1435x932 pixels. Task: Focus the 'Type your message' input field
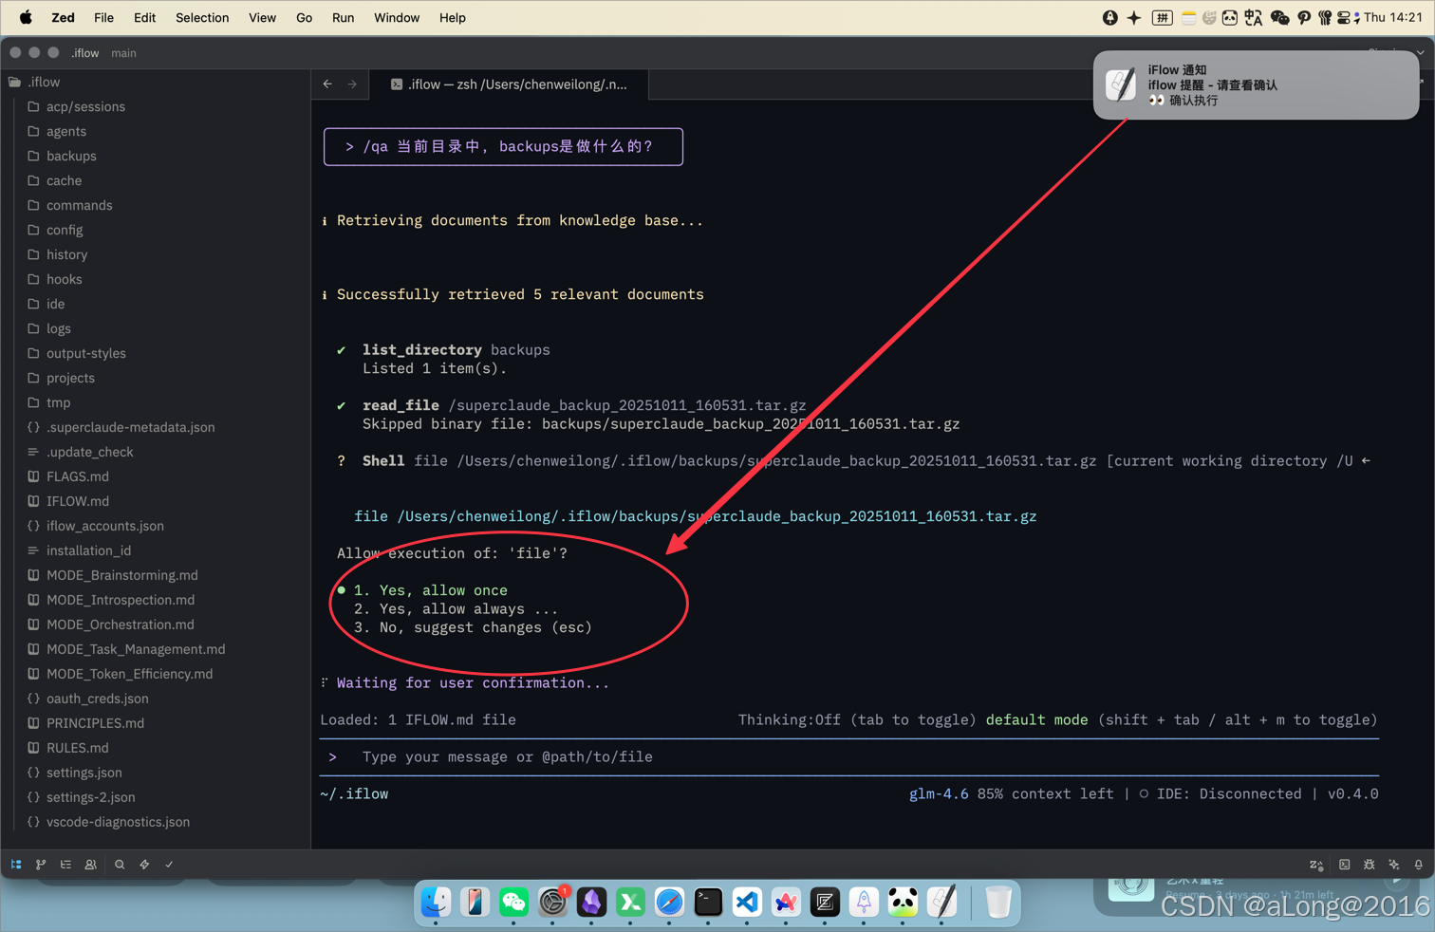[849, 757]
